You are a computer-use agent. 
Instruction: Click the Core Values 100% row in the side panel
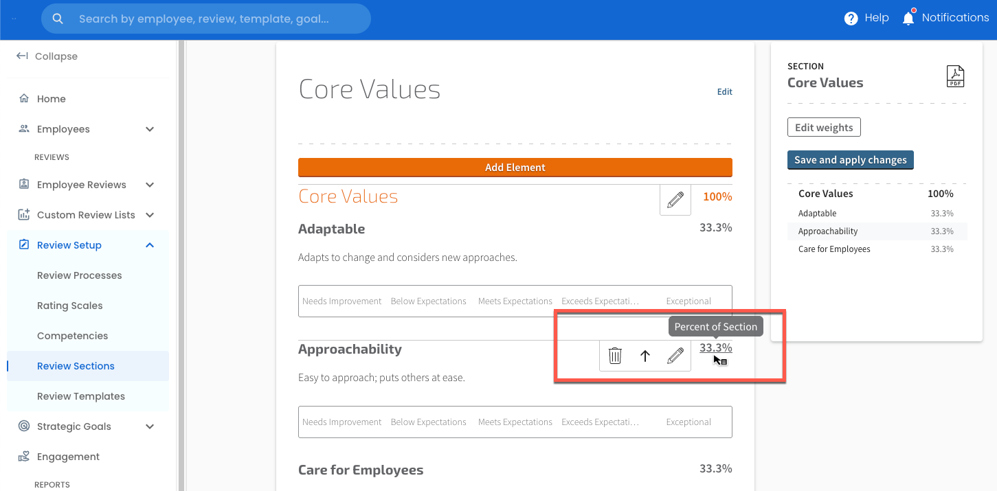876,194
